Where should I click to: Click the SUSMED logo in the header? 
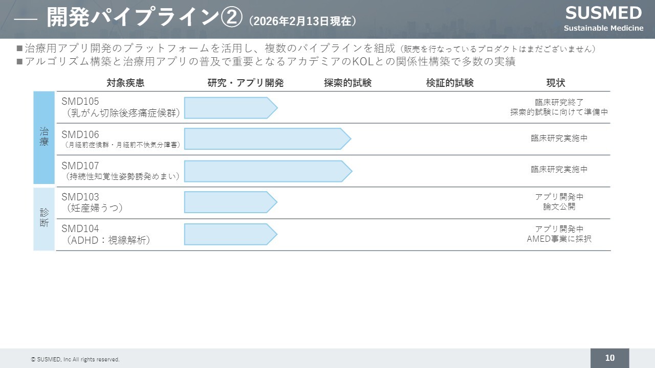pyautogui.click(x=603, y=17)
